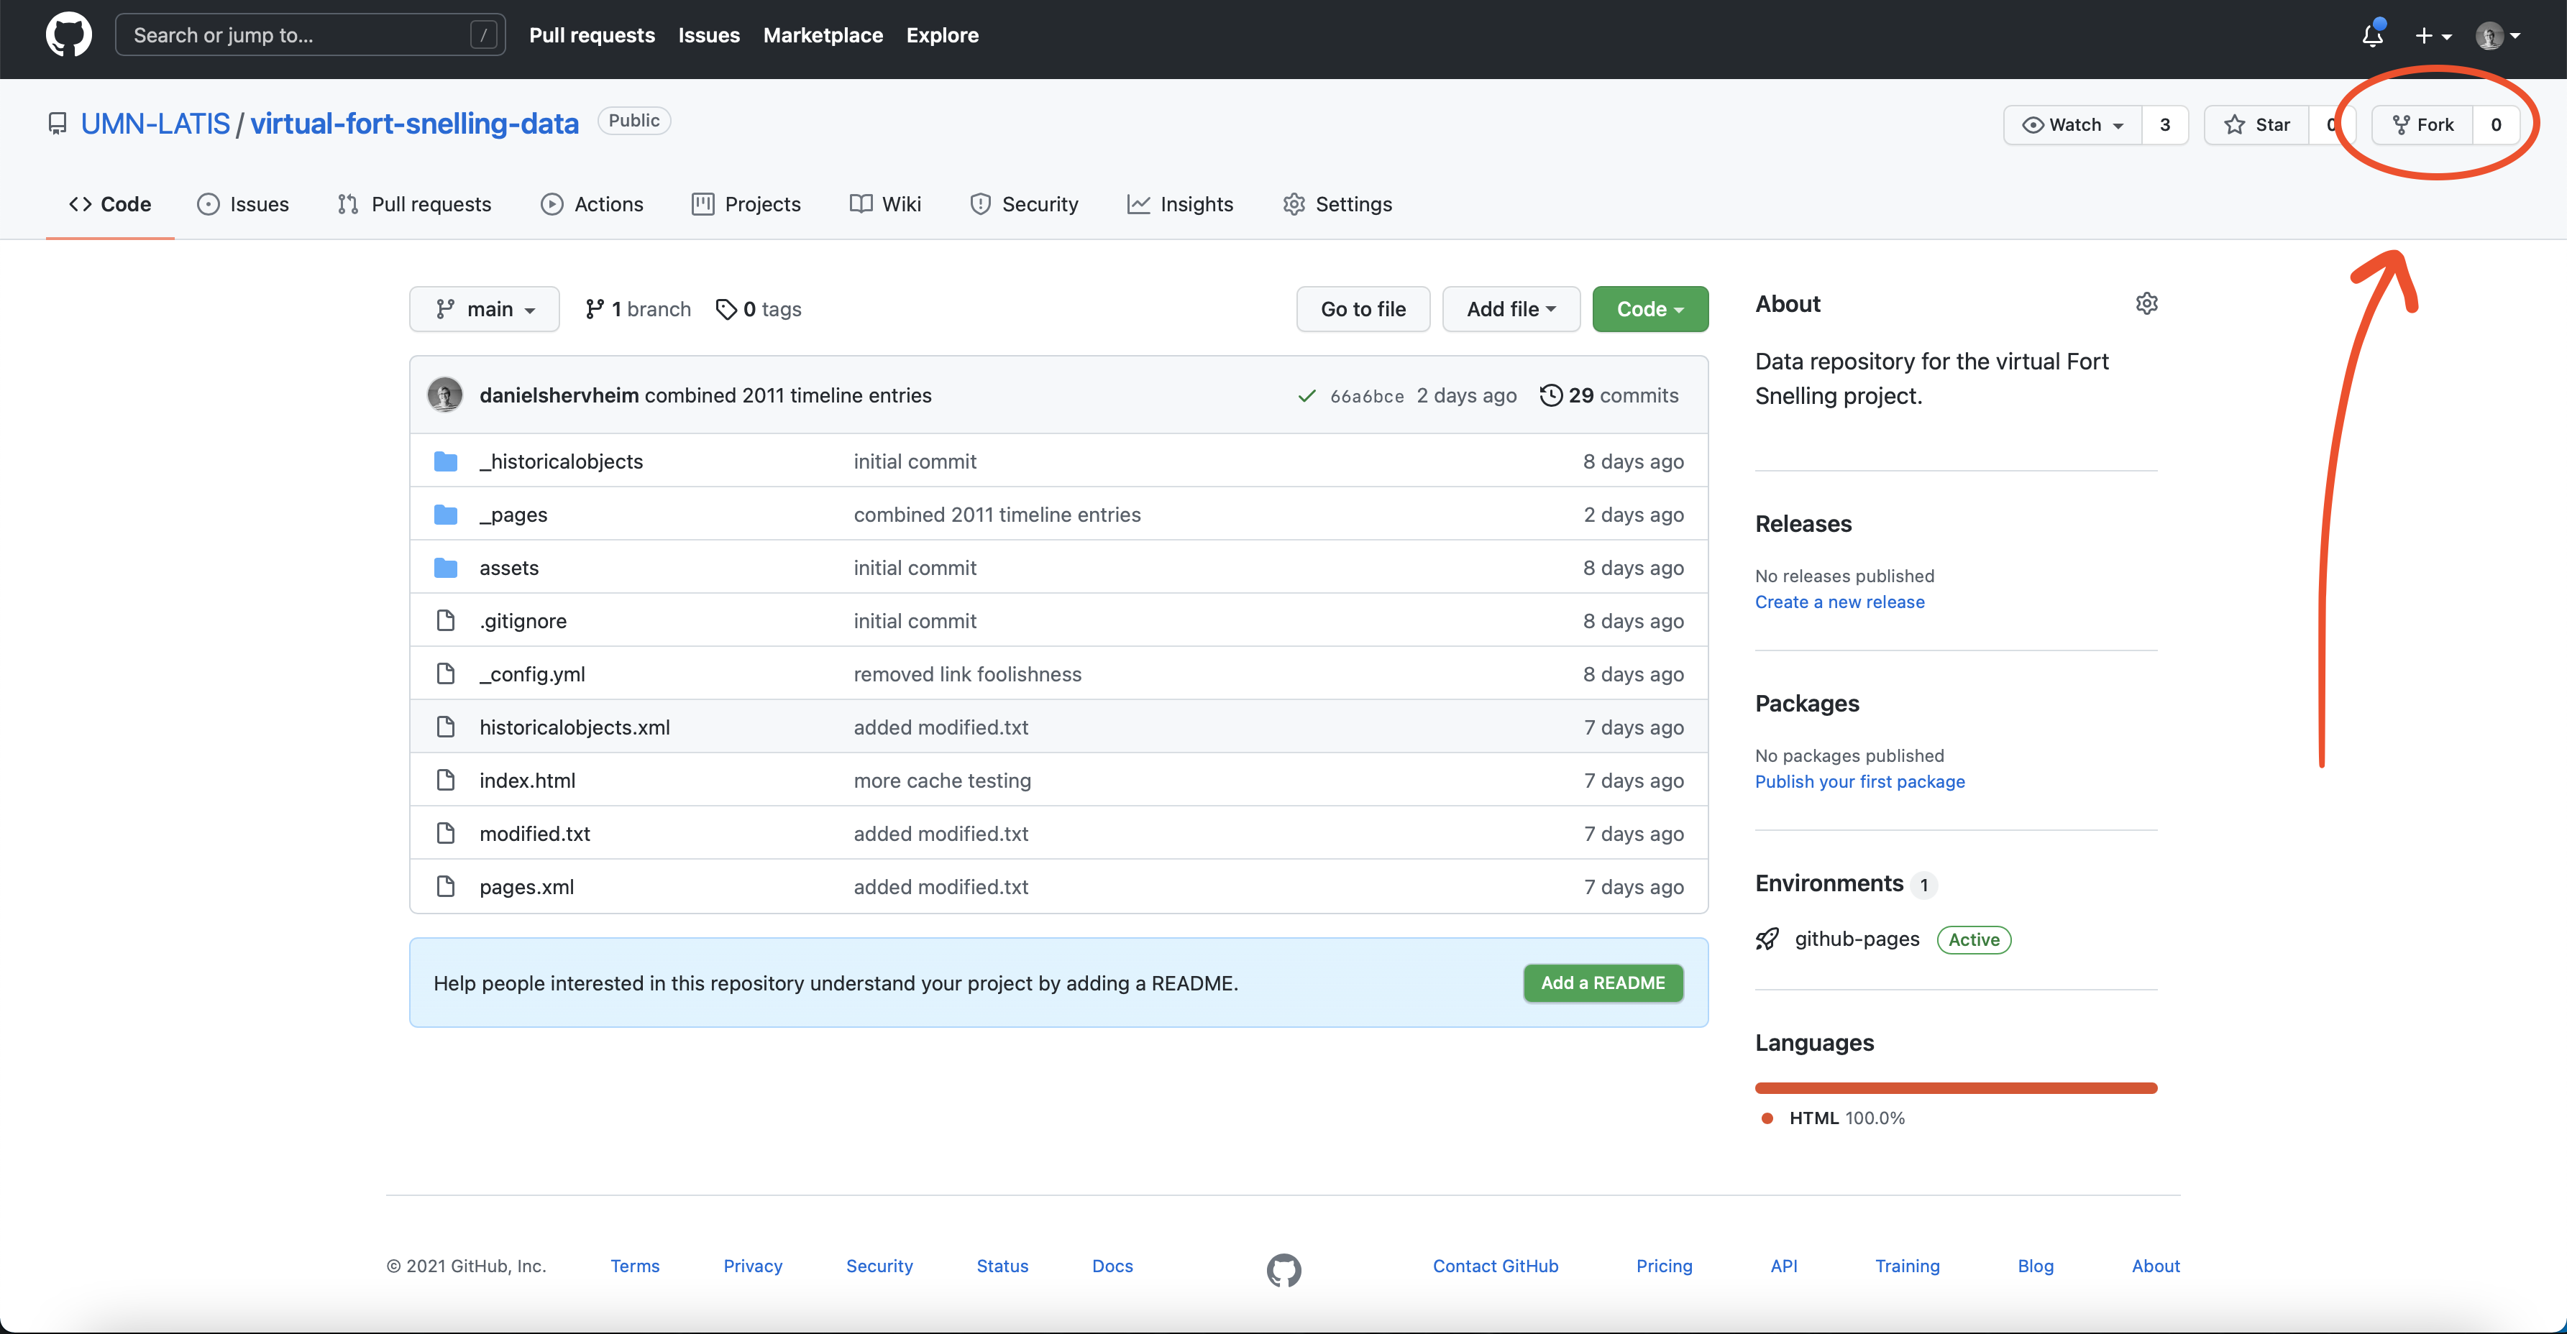The height and width of the screenshot is (1334, 2567).
Task: Open the UMN-LATIS organization link
Action: click(x=155, y=124)
